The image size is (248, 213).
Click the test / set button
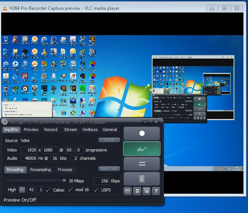coord(109,169)
